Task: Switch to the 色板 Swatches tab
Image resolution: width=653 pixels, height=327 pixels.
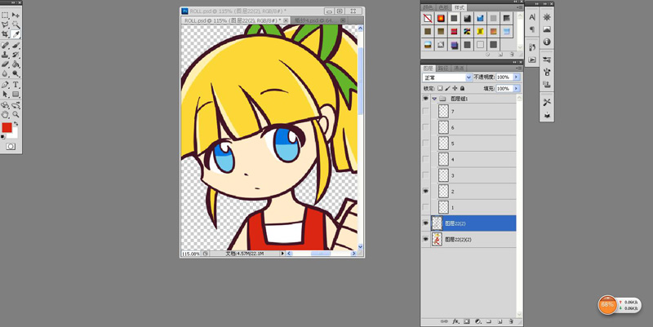Action: point(443,7)
